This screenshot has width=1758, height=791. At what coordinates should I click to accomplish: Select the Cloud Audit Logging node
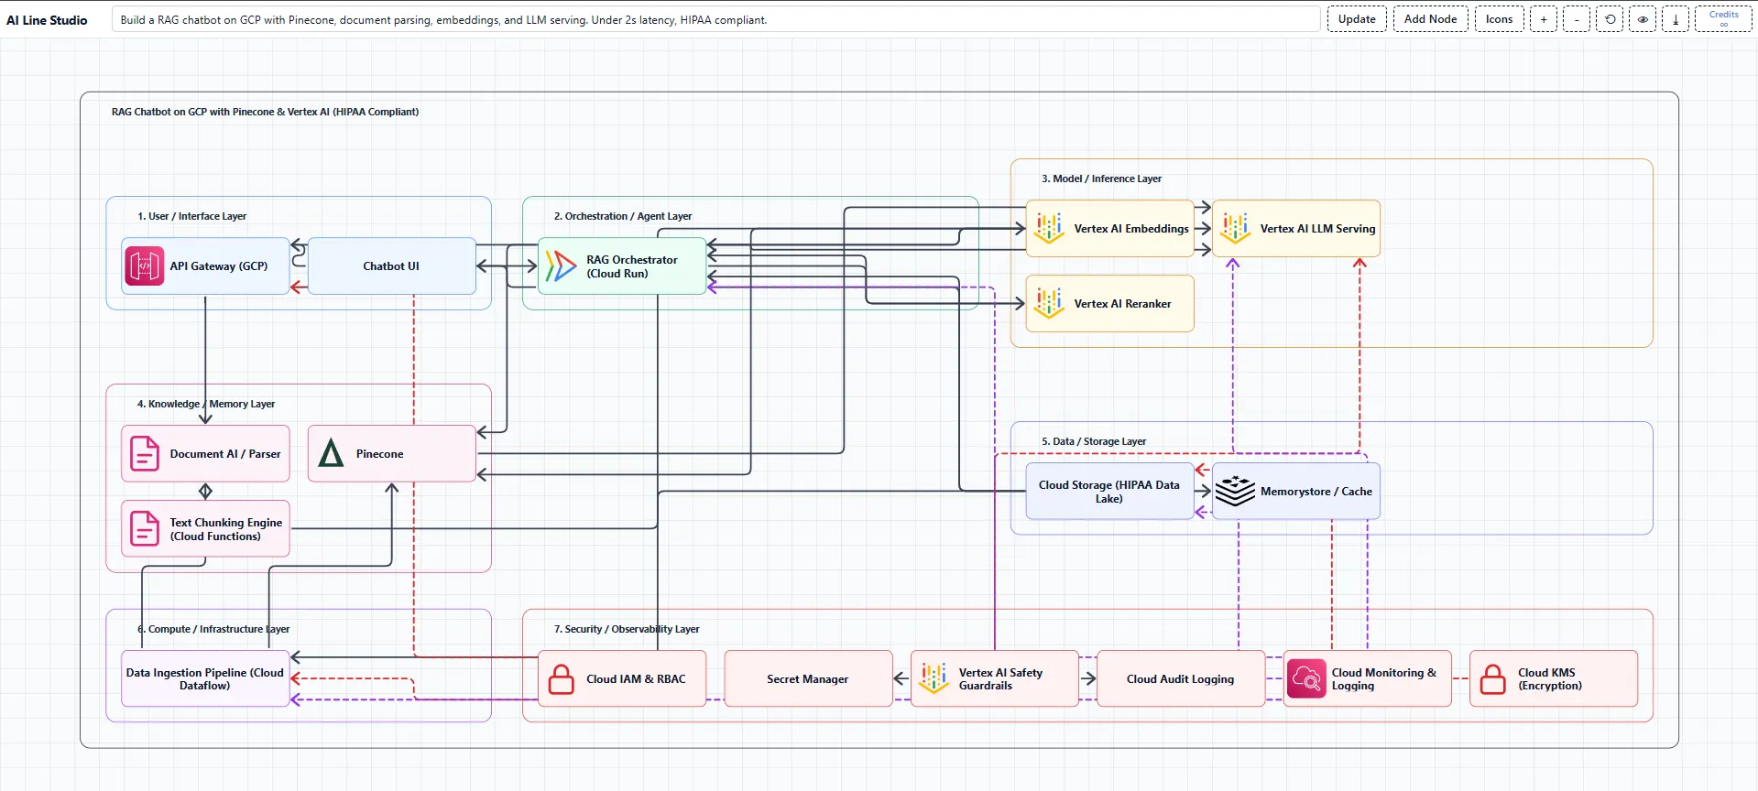click(x=1181, y=678)
